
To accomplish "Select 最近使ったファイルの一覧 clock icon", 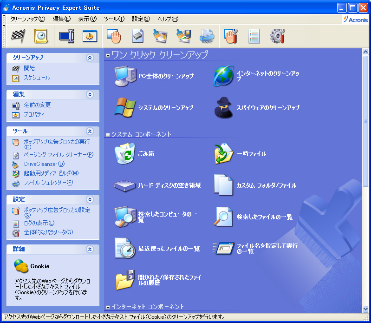I will tap(125, 248).
